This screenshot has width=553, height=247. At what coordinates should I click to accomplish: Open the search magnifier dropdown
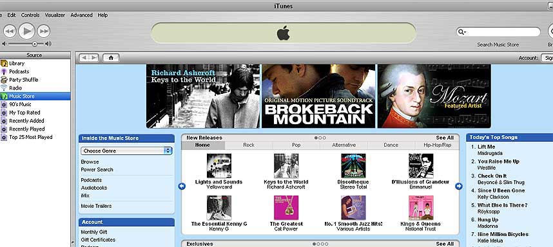(462, 32)
